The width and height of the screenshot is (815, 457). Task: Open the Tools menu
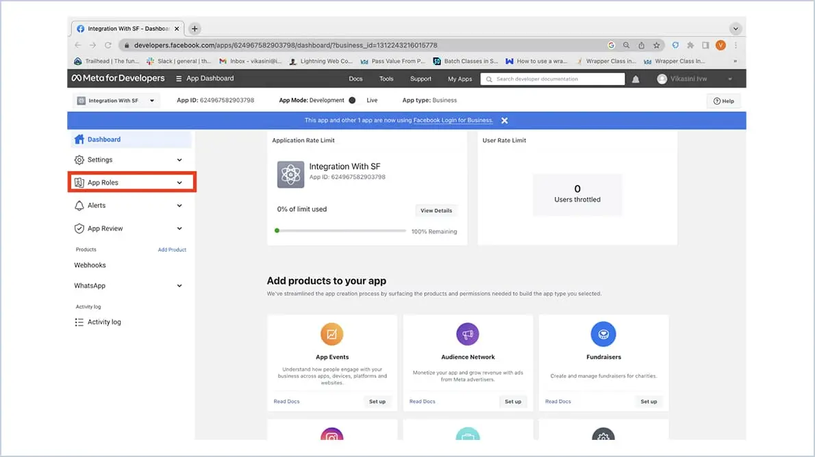[x=386, y=79]
